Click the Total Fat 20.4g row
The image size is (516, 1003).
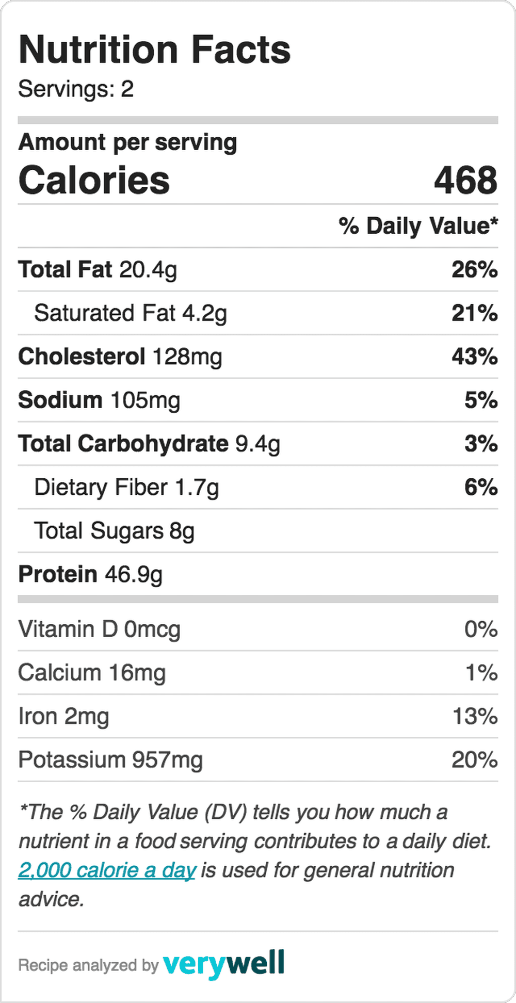coord(258,269)
